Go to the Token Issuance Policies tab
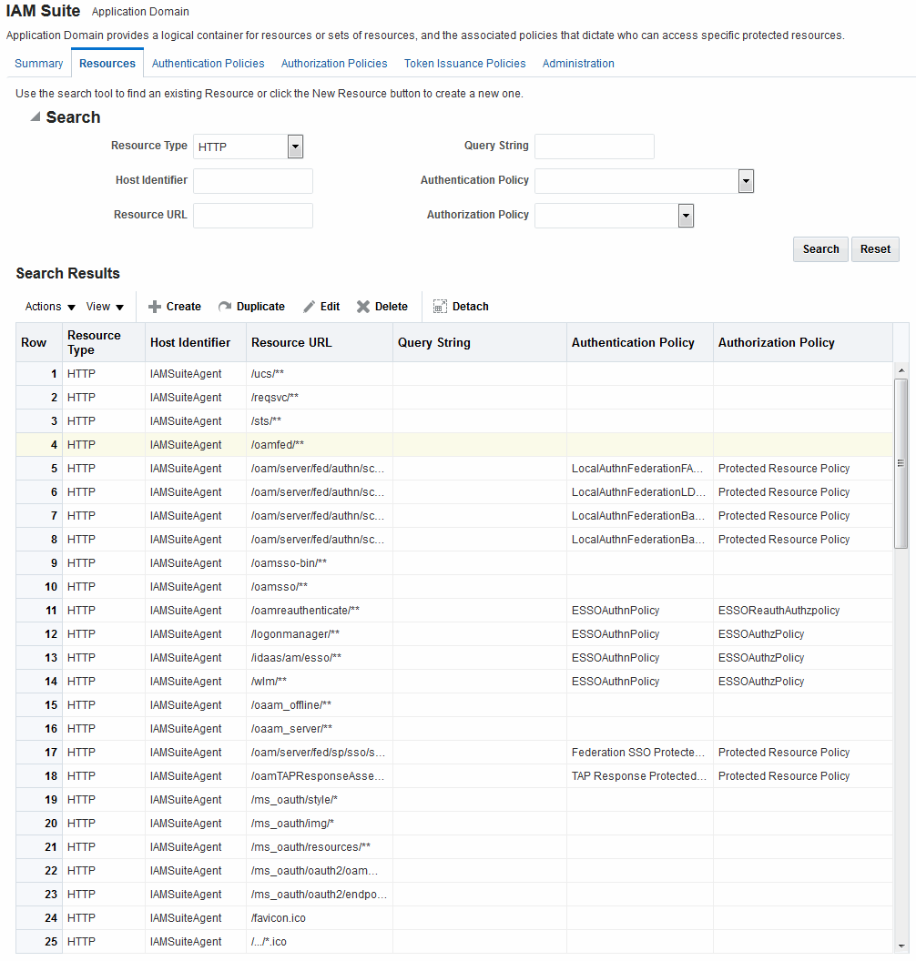 (x=464, y=63)
